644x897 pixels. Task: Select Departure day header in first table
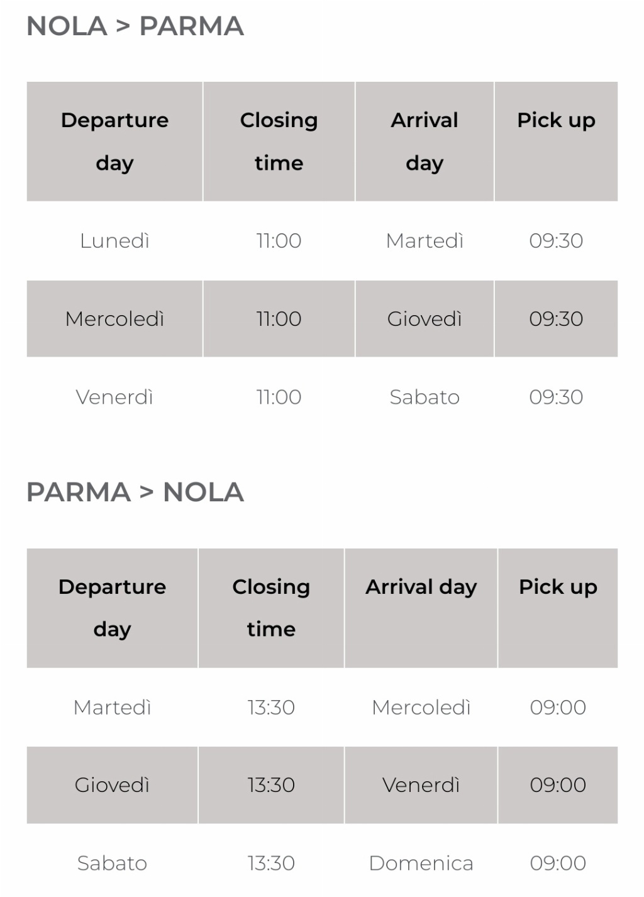pos(114,142)
